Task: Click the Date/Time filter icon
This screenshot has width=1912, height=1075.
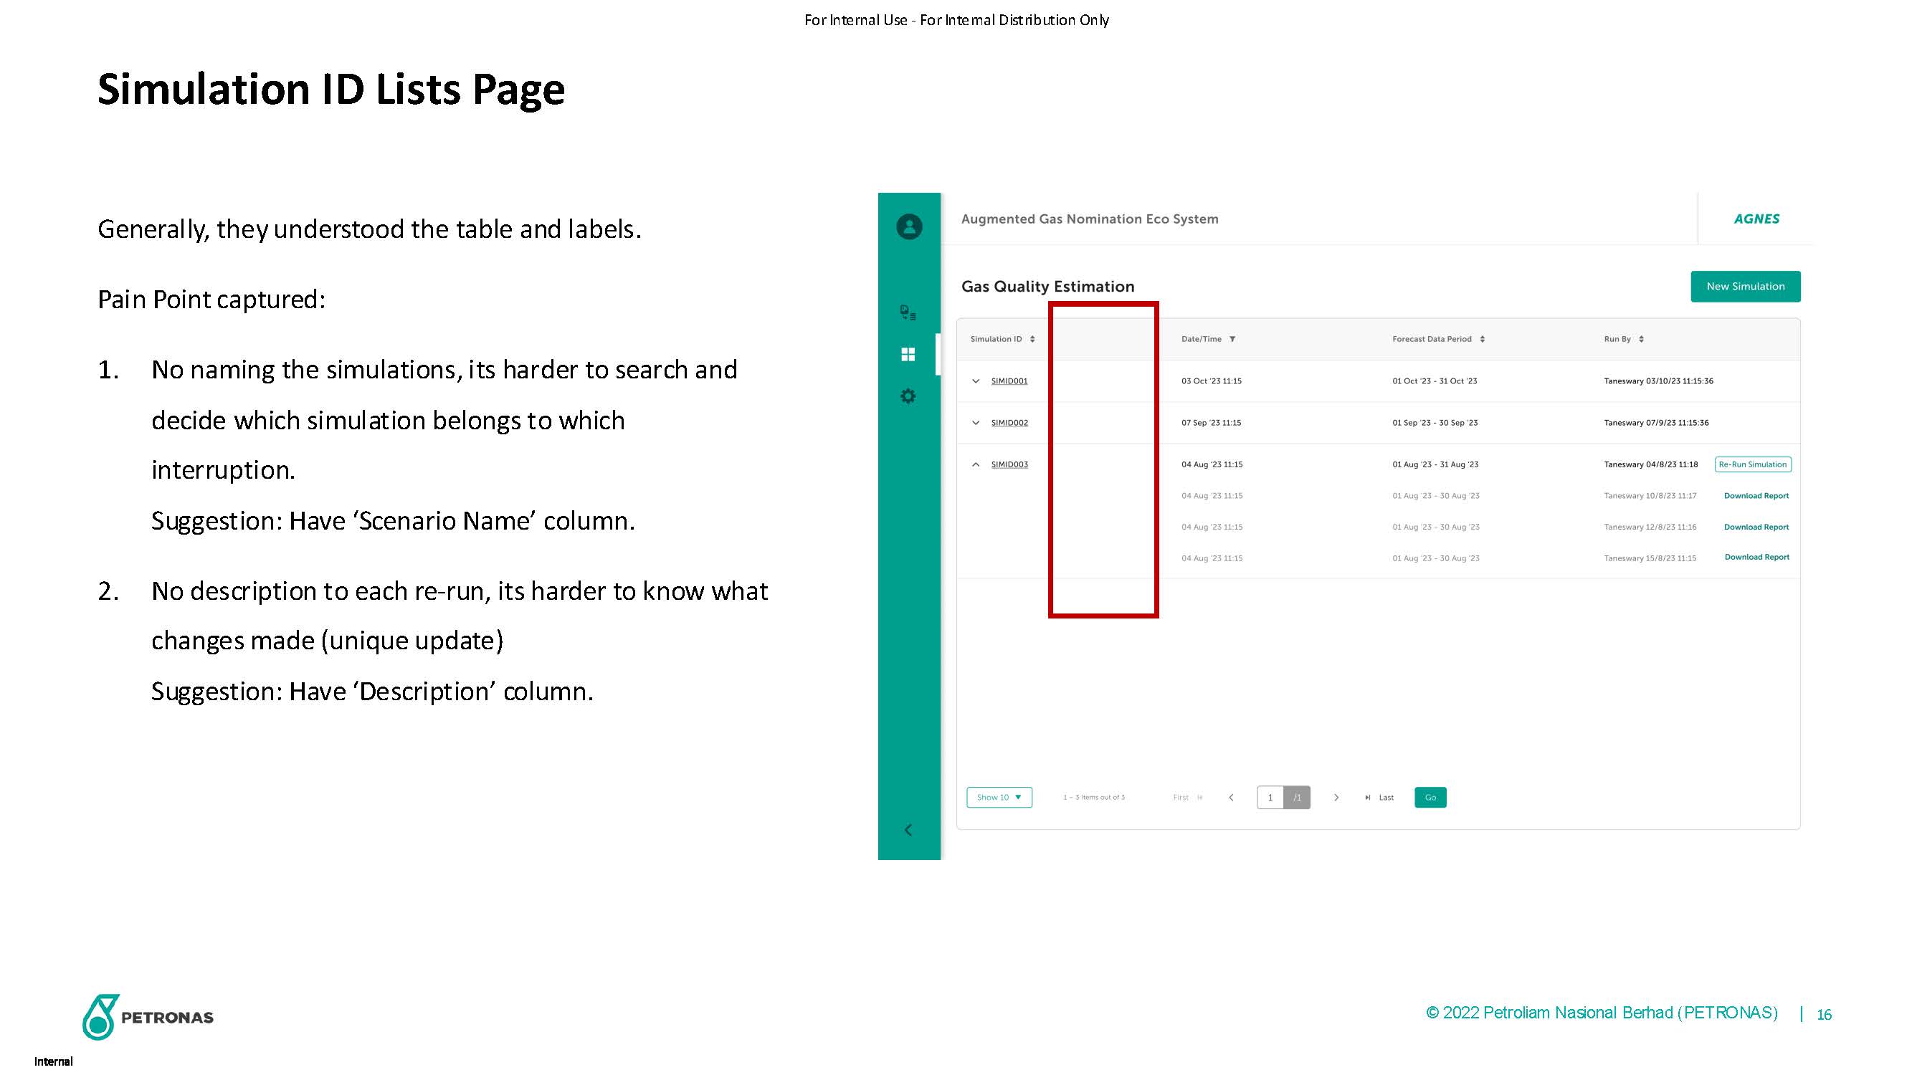Action: click(1232, 339)
